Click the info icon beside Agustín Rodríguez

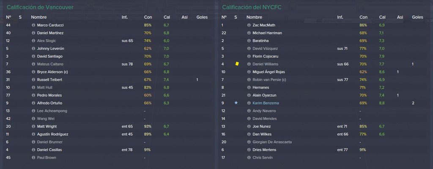click(33, 134)
